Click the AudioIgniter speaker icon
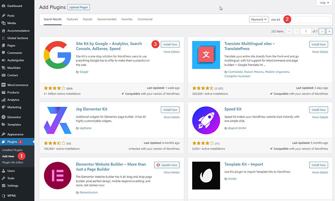The width and height of the screenshot is (335, 201). click(4, 60)
